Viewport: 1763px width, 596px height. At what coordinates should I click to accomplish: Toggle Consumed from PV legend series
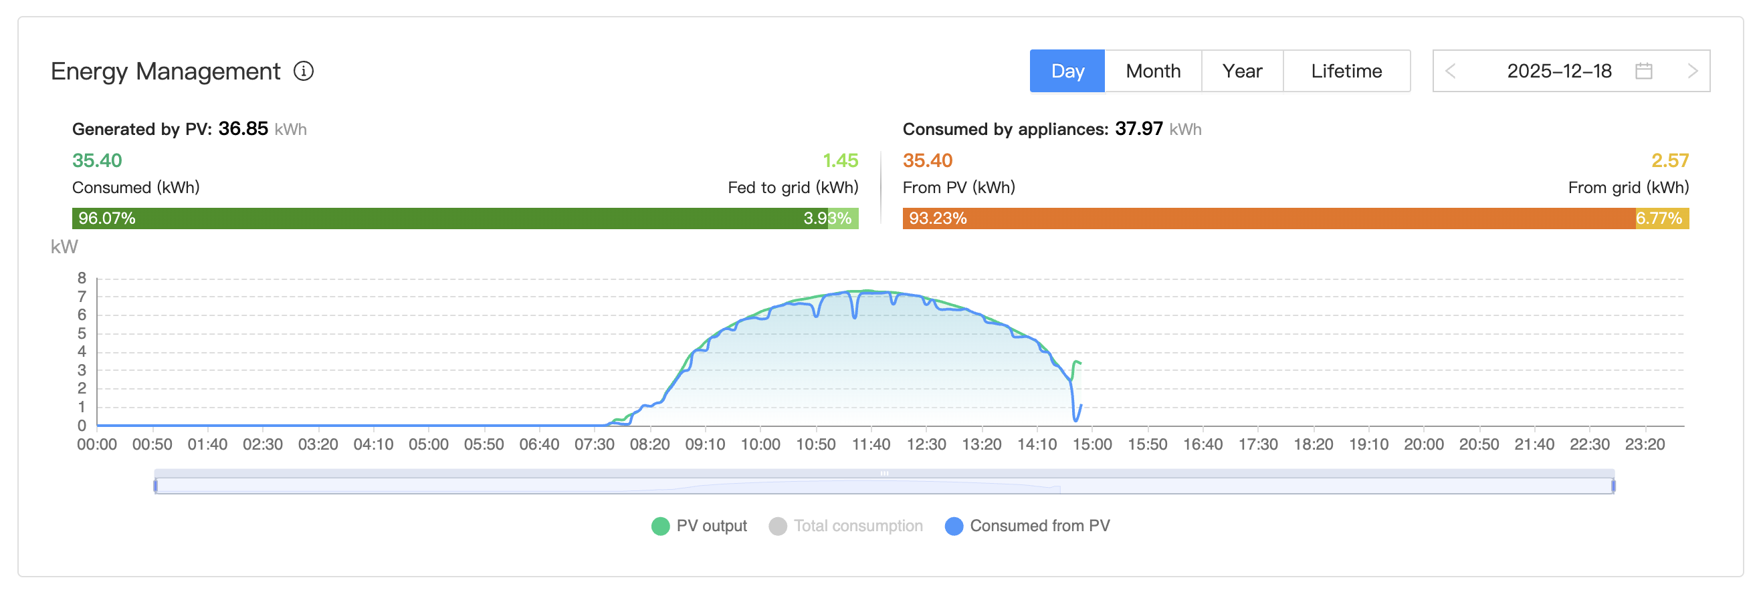tap(1027, 526)
